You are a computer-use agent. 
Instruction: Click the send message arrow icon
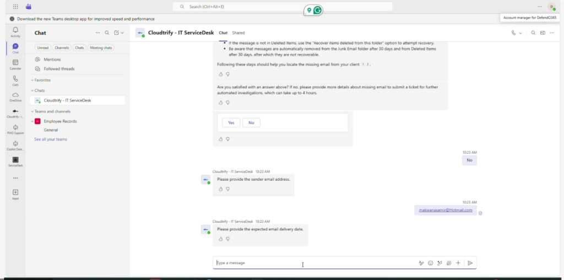470,263
